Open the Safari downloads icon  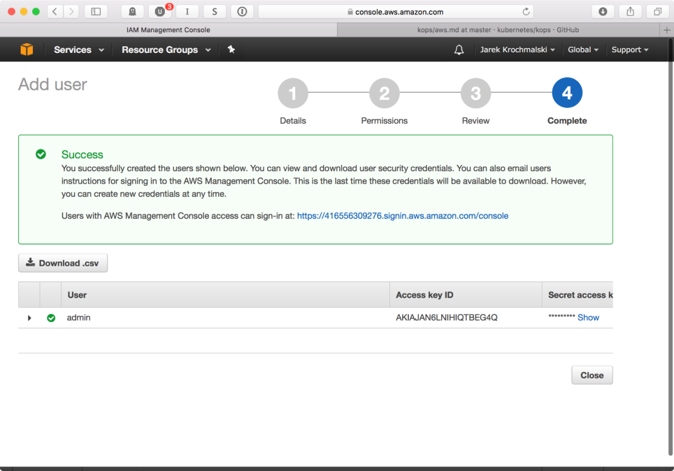point(603,11)
